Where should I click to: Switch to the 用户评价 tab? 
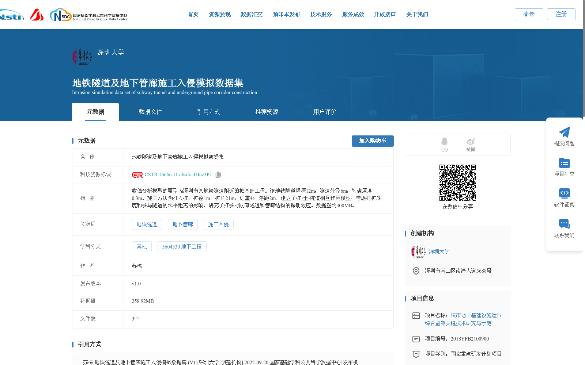(325, 112)
